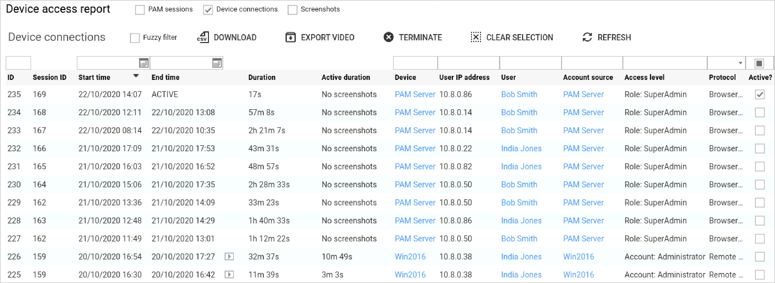Select the '2h 28m 33s' duration cell

click(269, 185)
